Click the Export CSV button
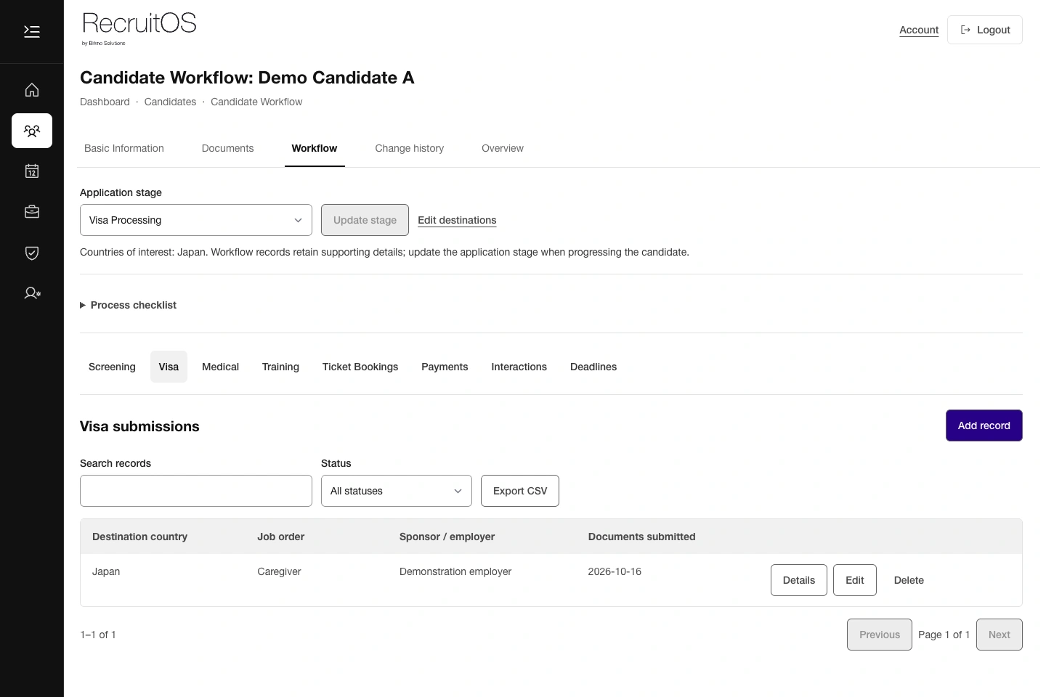The width and height of the screenshot is (1046, 697). (520, 491)
